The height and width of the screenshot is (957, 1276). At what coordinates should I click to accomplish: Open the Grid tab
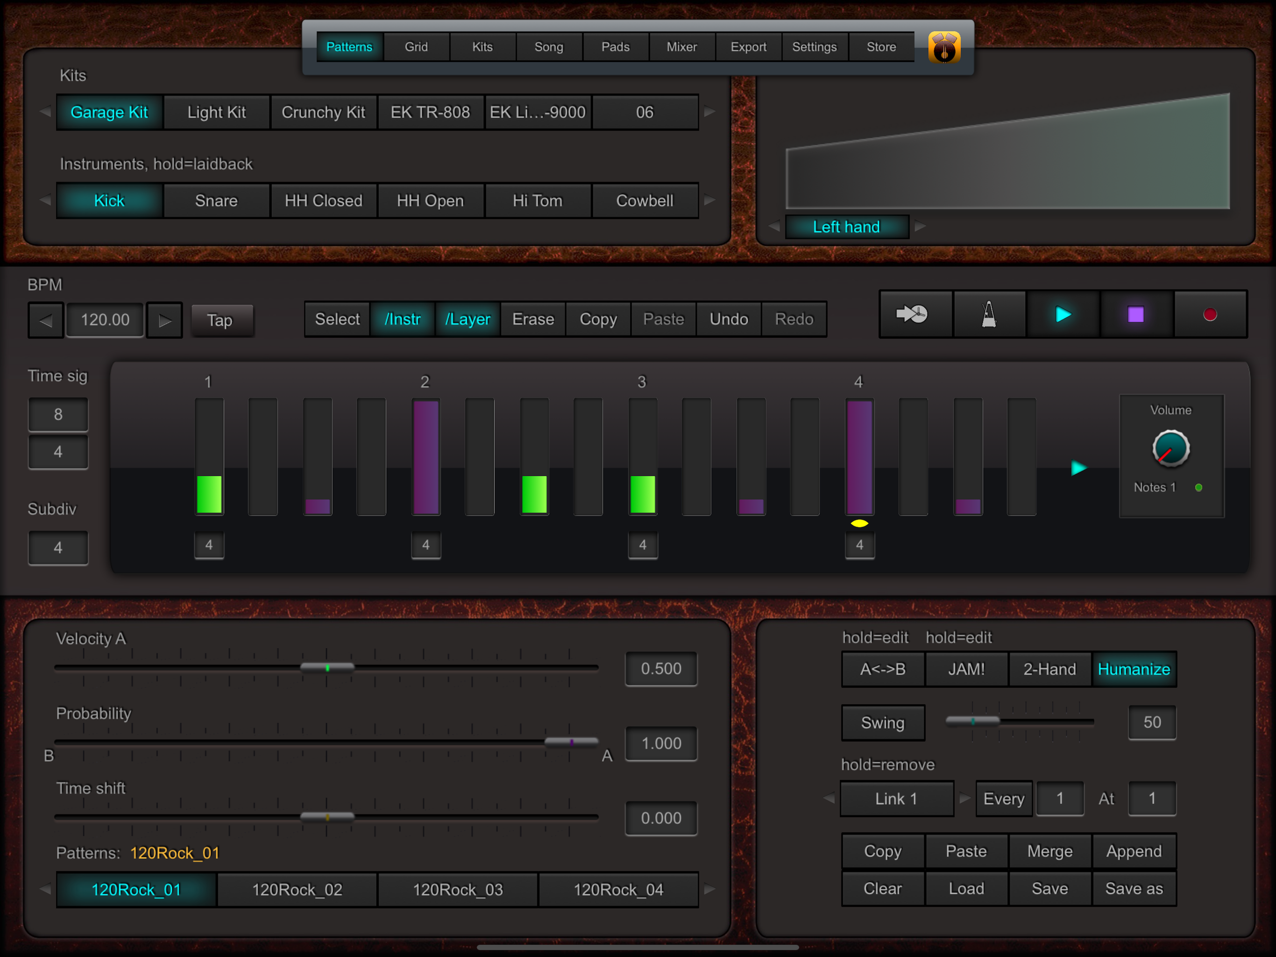pyautogui.click(x=416, y=47)
